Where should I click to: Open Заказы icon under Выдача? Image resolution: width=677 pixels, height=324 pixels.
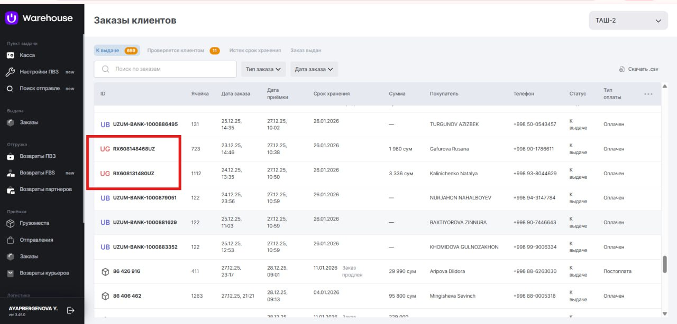coord(10,122)
